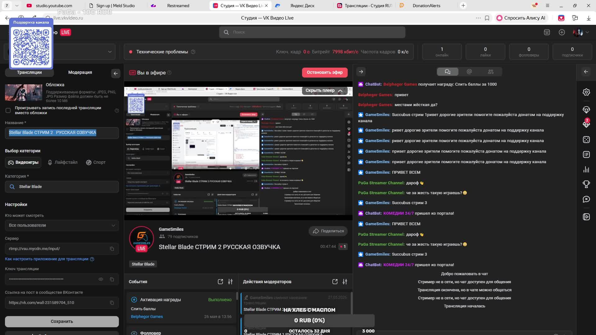Switch to the DonationAlerts browser tab
Viewport: 596px width, 335px height.
427,6
